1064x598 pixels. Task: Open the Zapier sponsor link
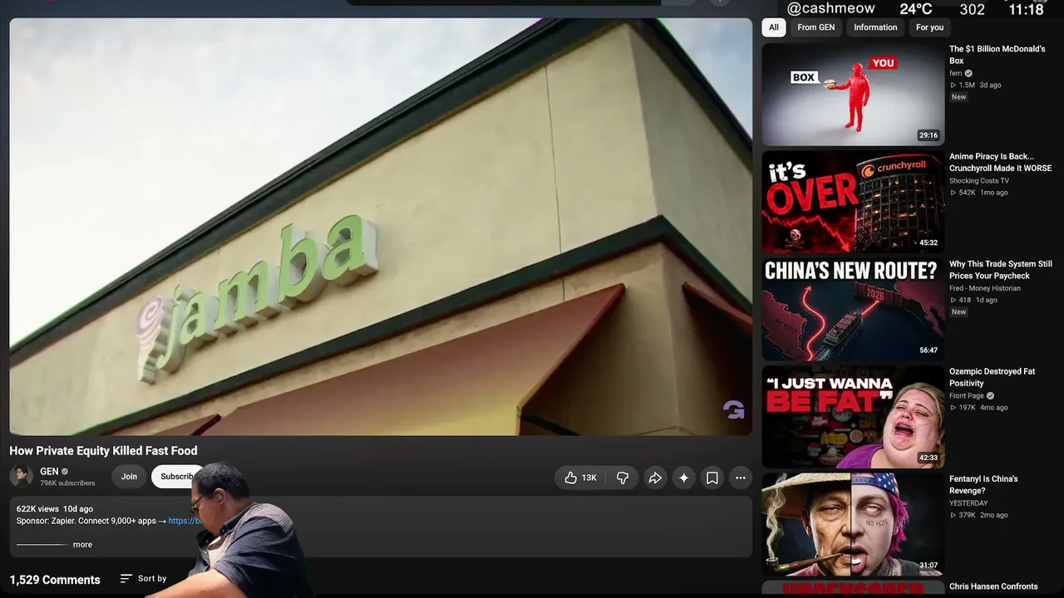[x=185, y=521]
